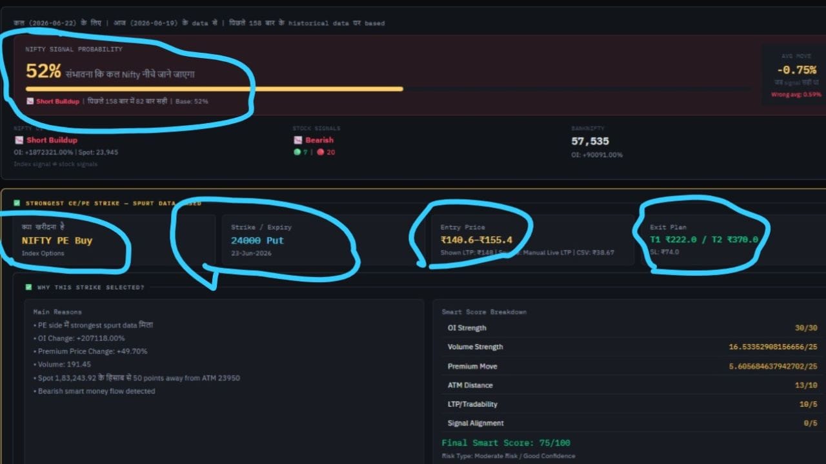Select exit targets T1 ₹222.0 / T2 ₹370.0
The height and width of the screenshot is (464, 826).
(704, 239)
